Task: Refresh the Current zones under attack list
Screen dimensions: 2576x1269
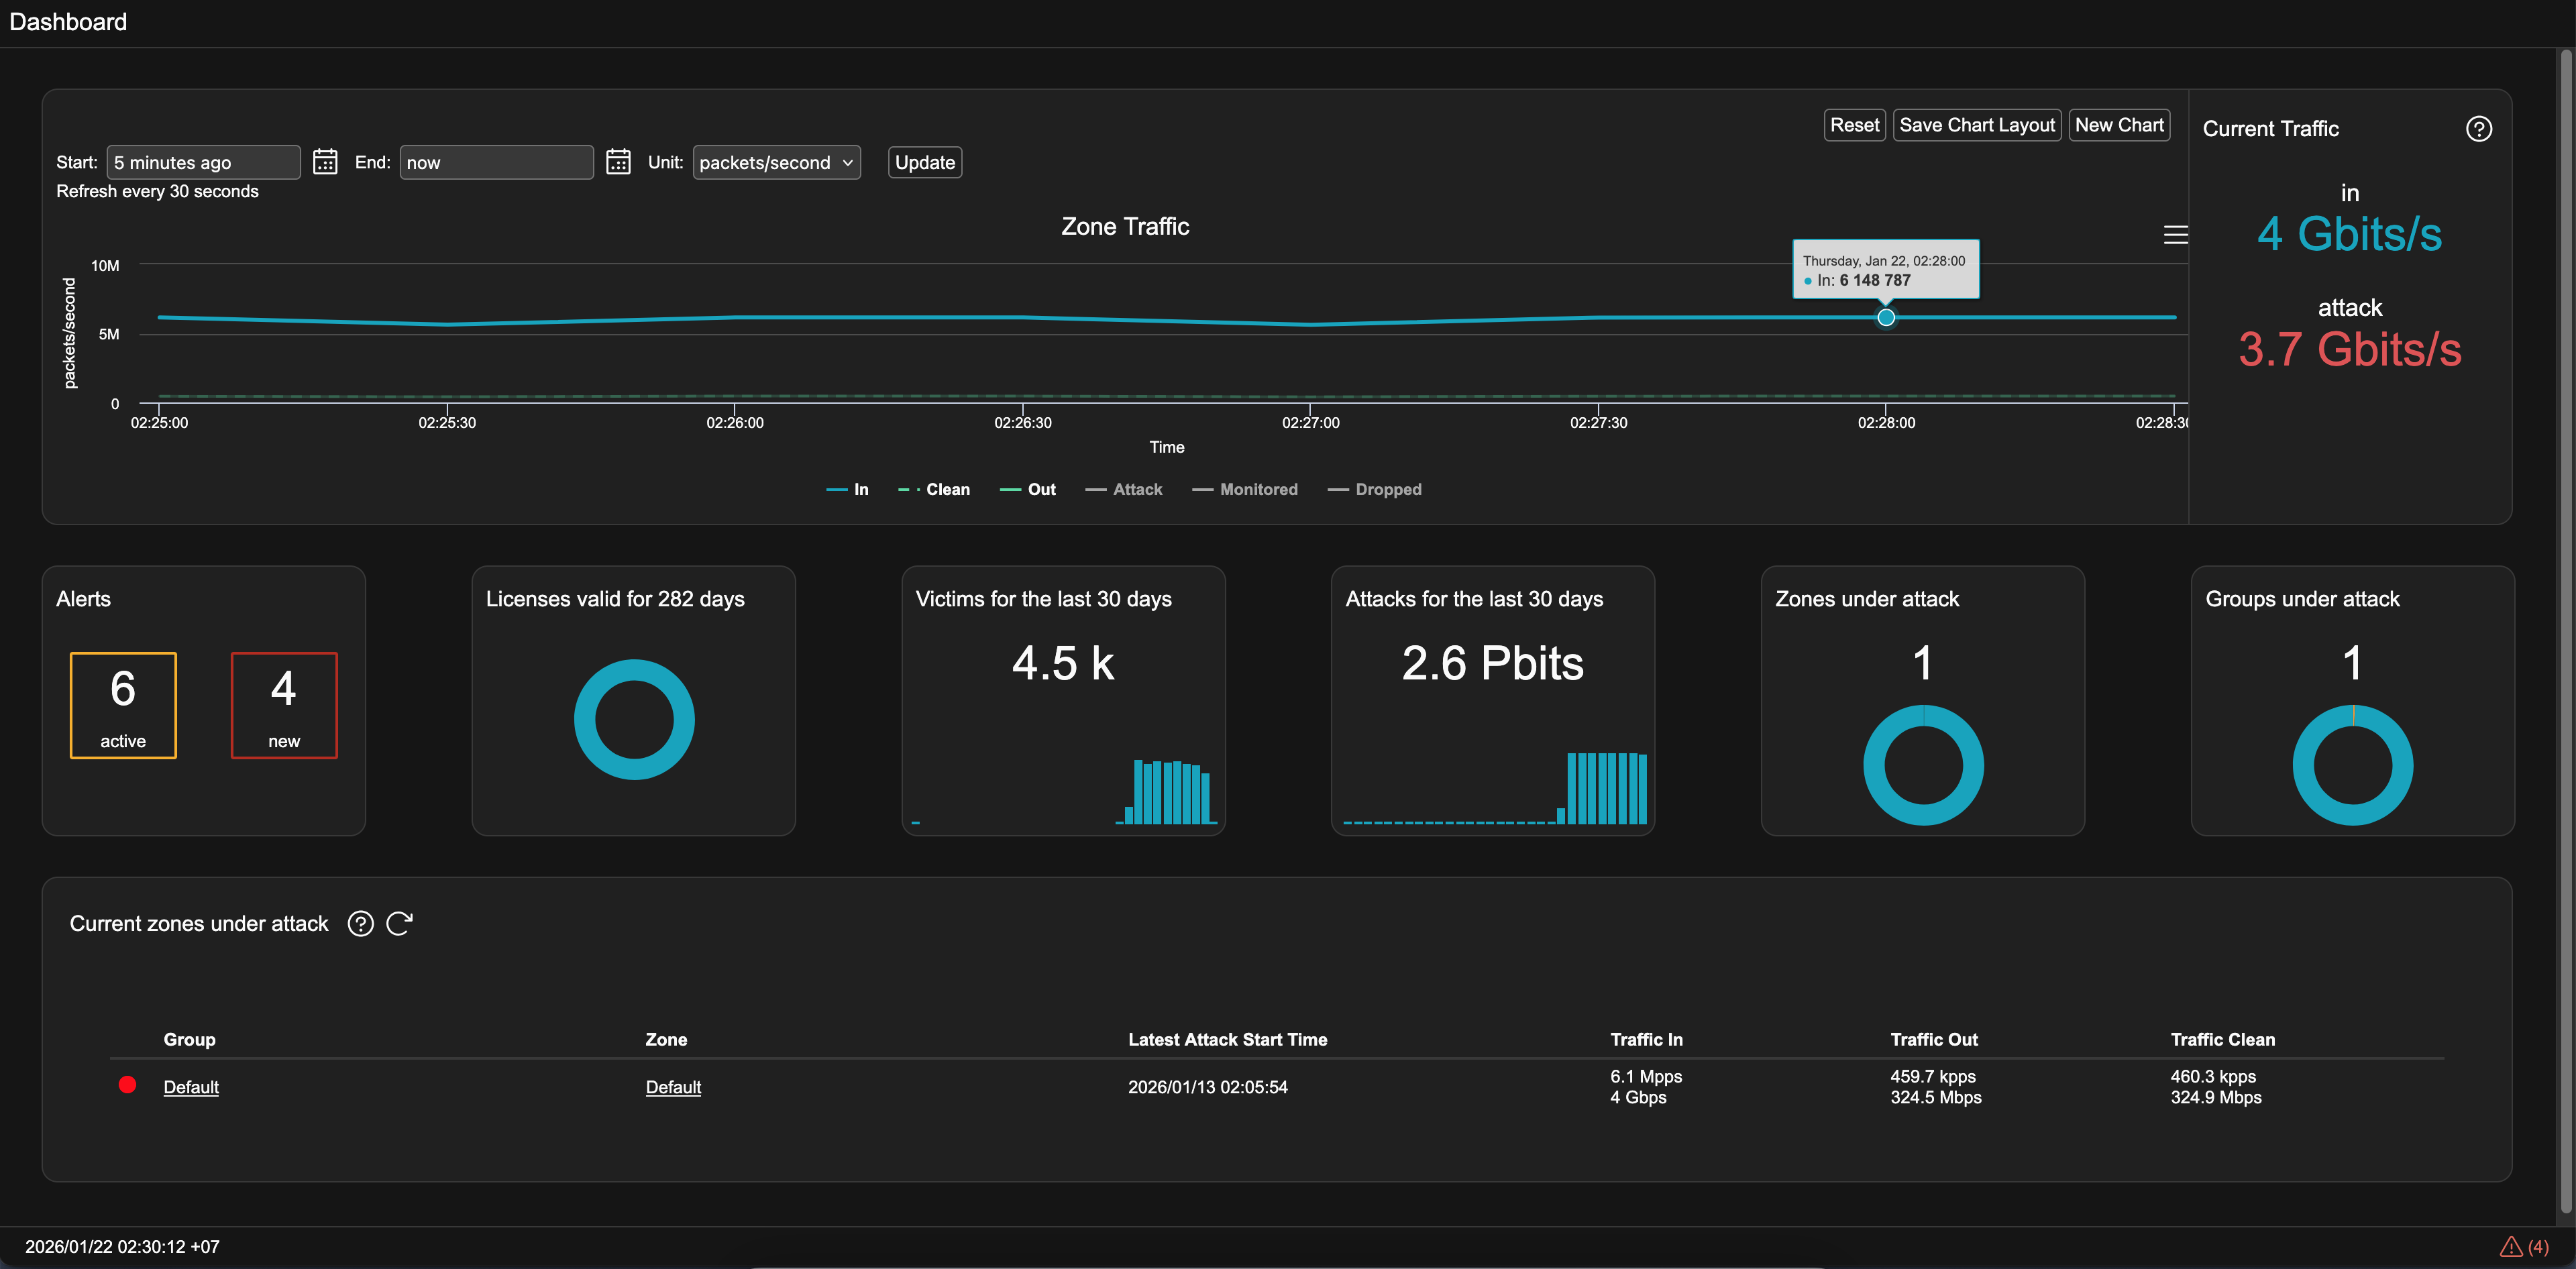Action: point(399,923)
